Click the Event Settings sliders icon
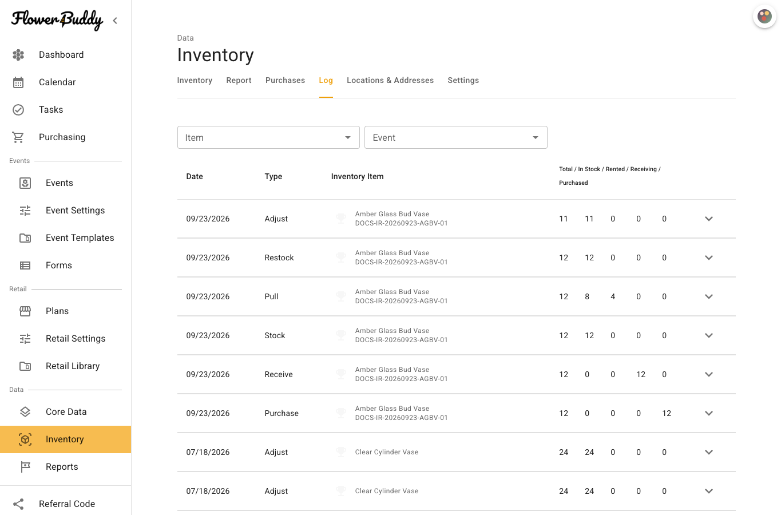 [25, 211]
